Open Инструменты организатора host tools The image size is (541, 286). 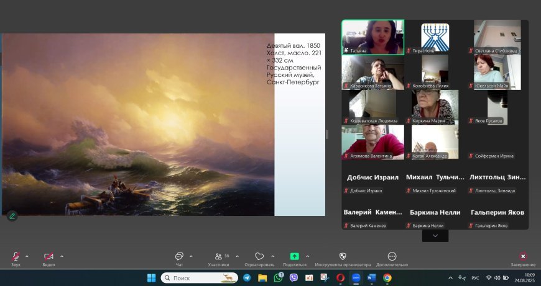343,259
